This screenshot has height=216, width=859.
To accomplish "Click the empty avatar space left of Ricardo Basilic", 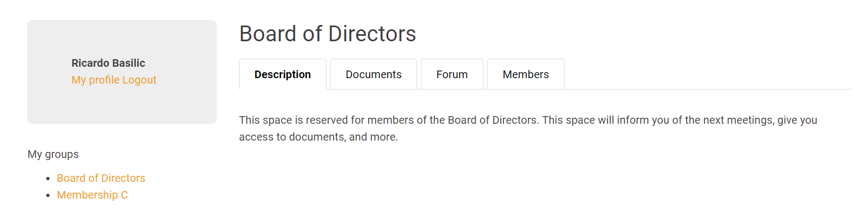I will point(49,72).
